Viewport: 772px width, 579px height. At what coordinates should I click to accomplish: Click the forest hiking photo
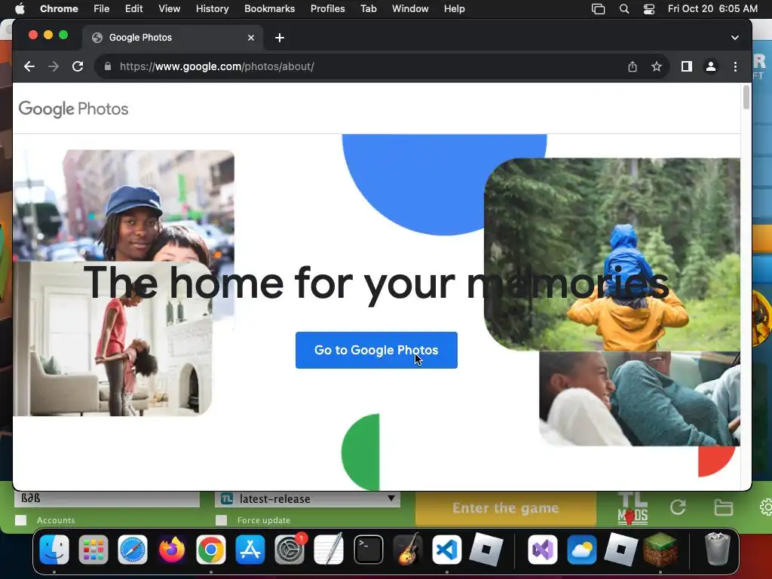tap(612, 255)
